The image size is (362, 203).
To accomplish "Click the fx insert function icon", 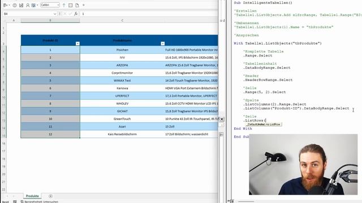I will pos(76,14).
